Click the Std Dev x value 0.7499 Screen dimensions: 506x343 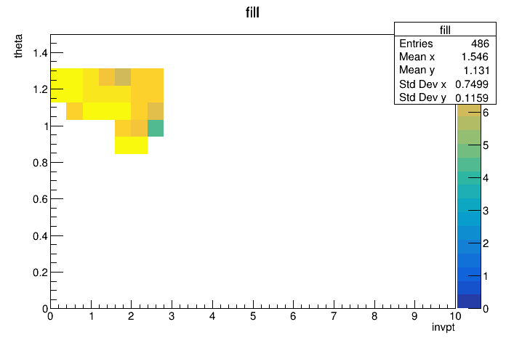pos(472,84)
